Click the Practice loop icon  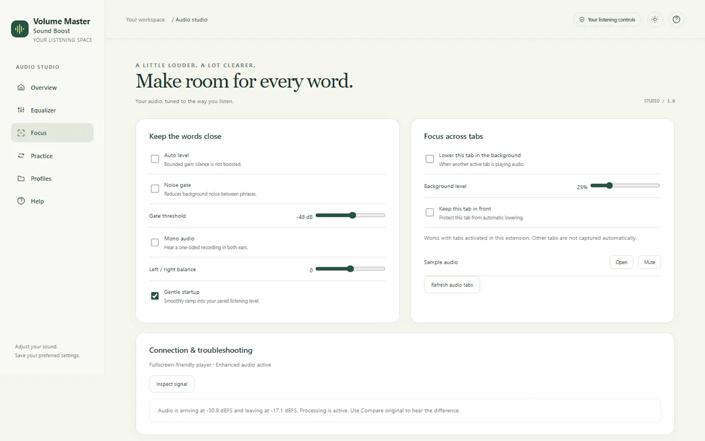pyautogui.click(x=21, y=156)
